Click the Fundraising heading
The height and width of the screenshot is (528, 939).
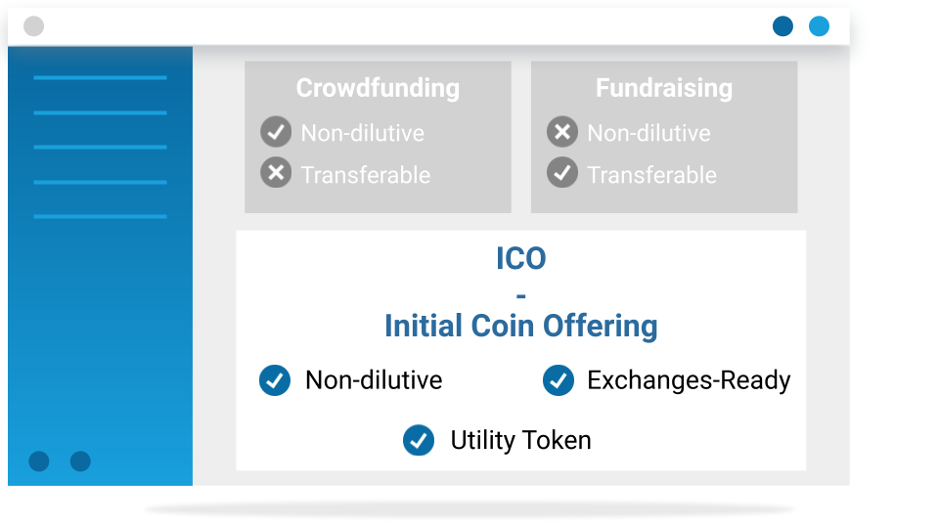(664, 88)
